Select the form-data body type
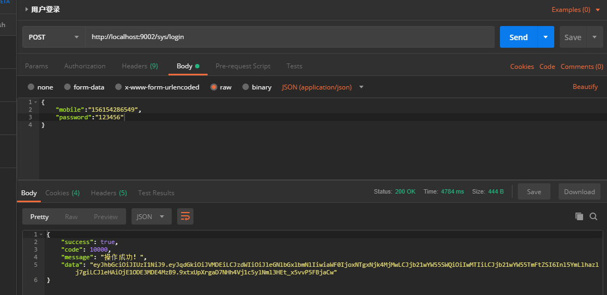The image size is (607, 295). point(67,87)
